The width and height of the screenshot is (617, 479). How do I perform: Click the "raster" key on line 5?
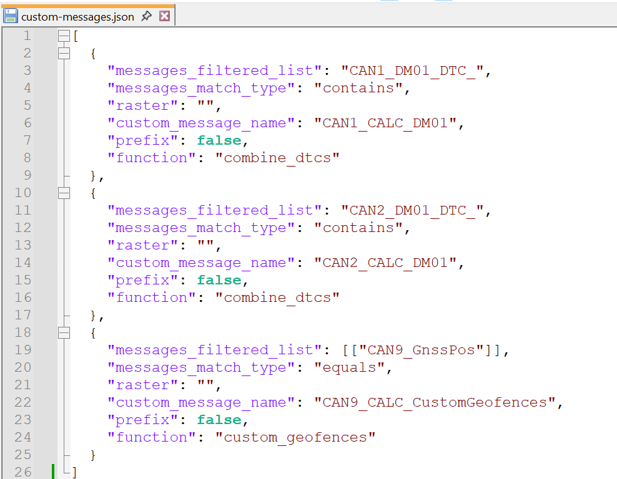[143, 105]
